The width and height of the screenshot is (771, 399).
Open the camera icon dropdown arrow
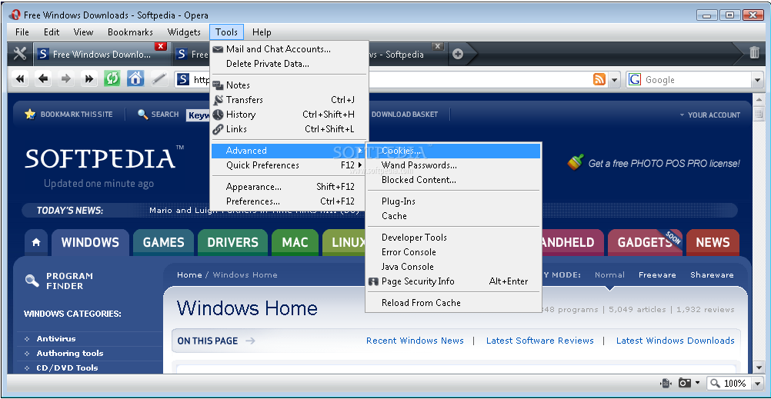coord(697,383)
